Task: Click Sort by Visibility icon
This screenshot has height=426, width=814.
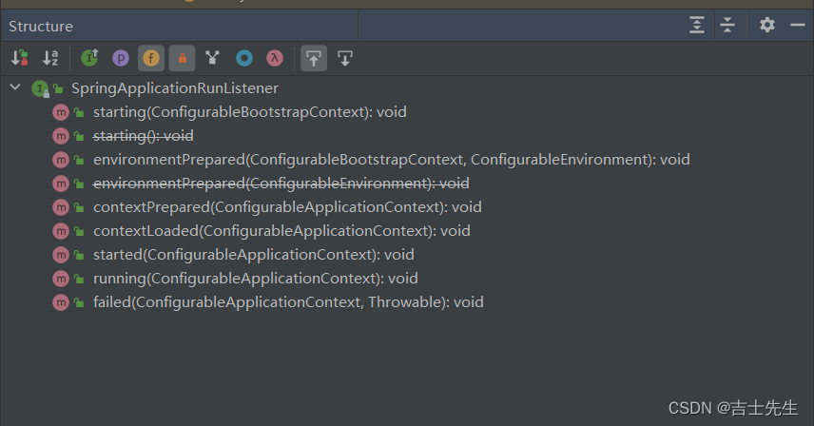Action: coord(20,58)
